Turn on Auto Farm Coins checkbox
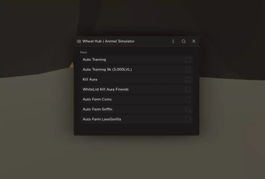 coord(188,99)
